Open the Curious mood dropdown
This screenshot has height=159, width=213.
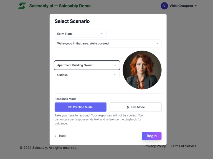(x=87, y=75)
